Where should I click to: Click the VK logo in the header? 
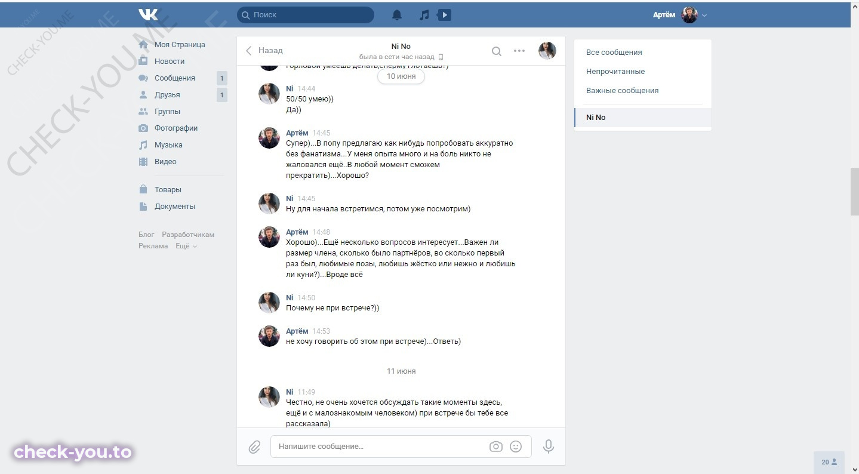pyautogui.click(x=148, y=15)
